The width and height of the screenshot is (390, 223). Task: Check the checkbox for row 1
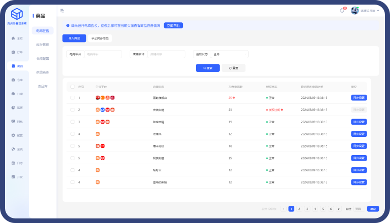point(72,98)
